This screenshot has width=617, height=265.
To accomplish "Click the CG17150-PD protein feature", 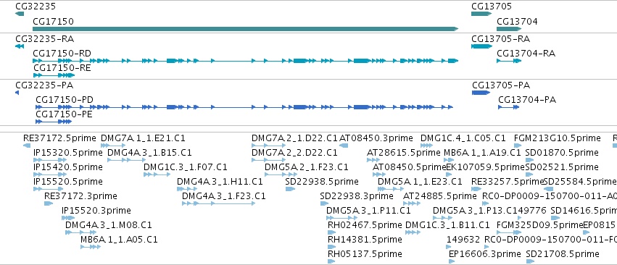I will tap(244, 107).
